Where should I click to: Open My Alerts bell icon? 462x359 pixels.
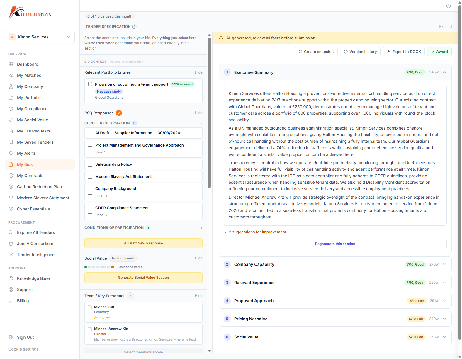point(11,153)
